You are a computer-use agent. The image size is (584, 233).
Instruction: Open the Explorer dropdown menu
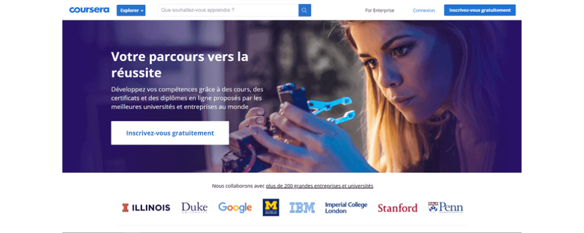coord(131,10)
